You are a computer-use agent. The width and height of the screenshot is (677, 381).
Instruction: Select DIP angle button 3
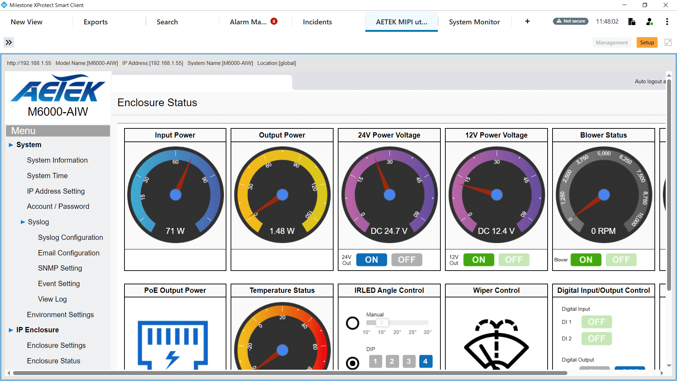(x=409, y=361)
